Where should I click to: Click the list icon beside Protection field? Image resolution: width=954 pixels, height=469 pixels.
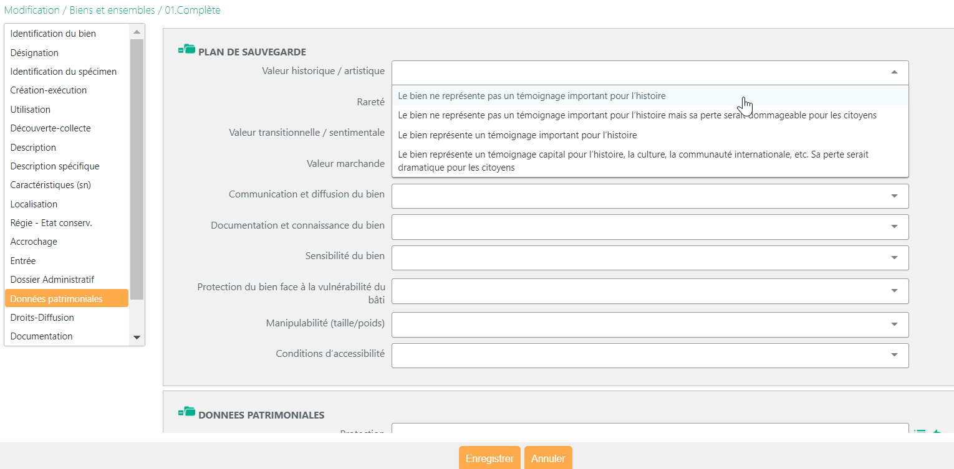[919, 432]
